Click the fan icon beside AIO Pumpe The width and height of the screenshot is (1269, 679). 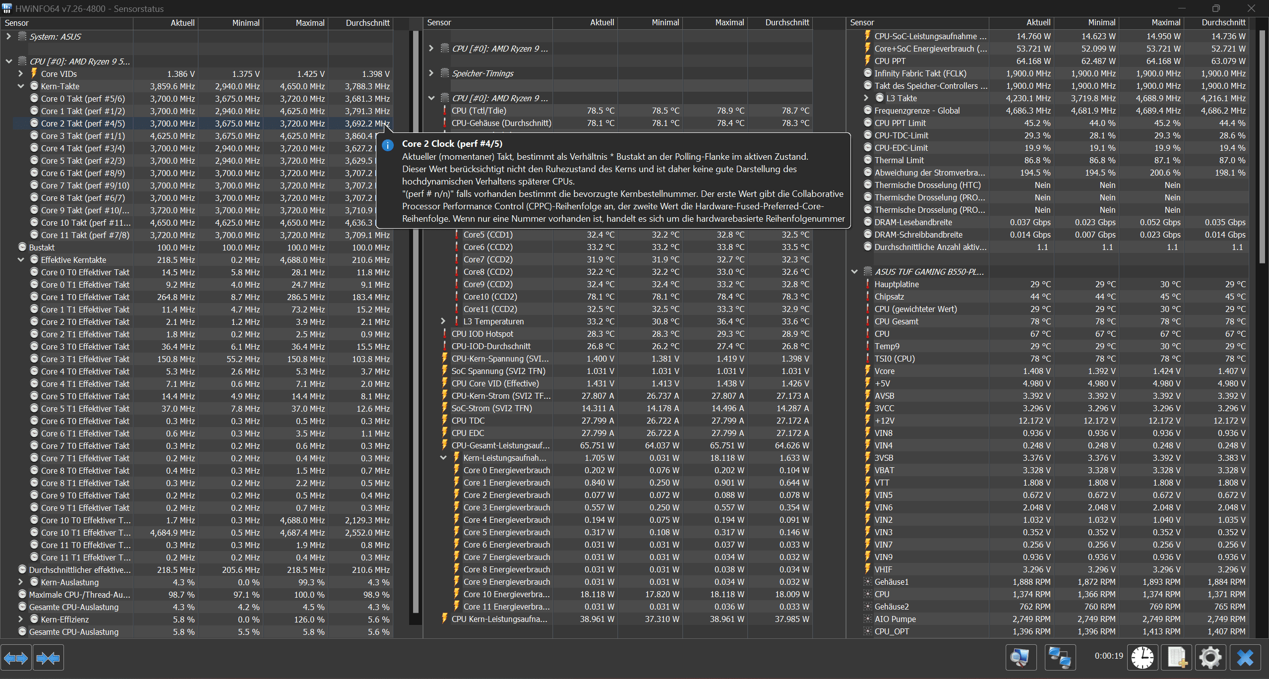point(867,619)
